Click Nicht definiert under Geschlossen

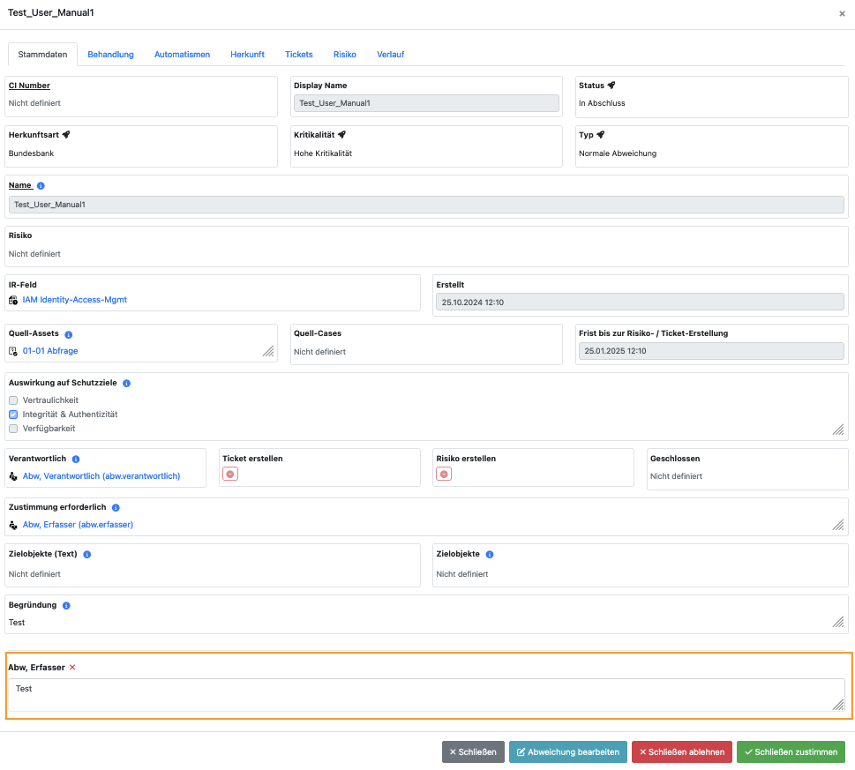click(x=676, y=477)
